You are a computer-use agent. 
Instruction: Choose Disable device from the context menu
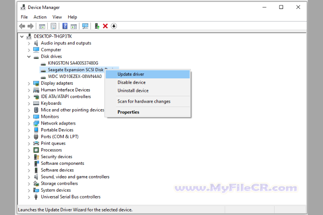click(148, 82)
